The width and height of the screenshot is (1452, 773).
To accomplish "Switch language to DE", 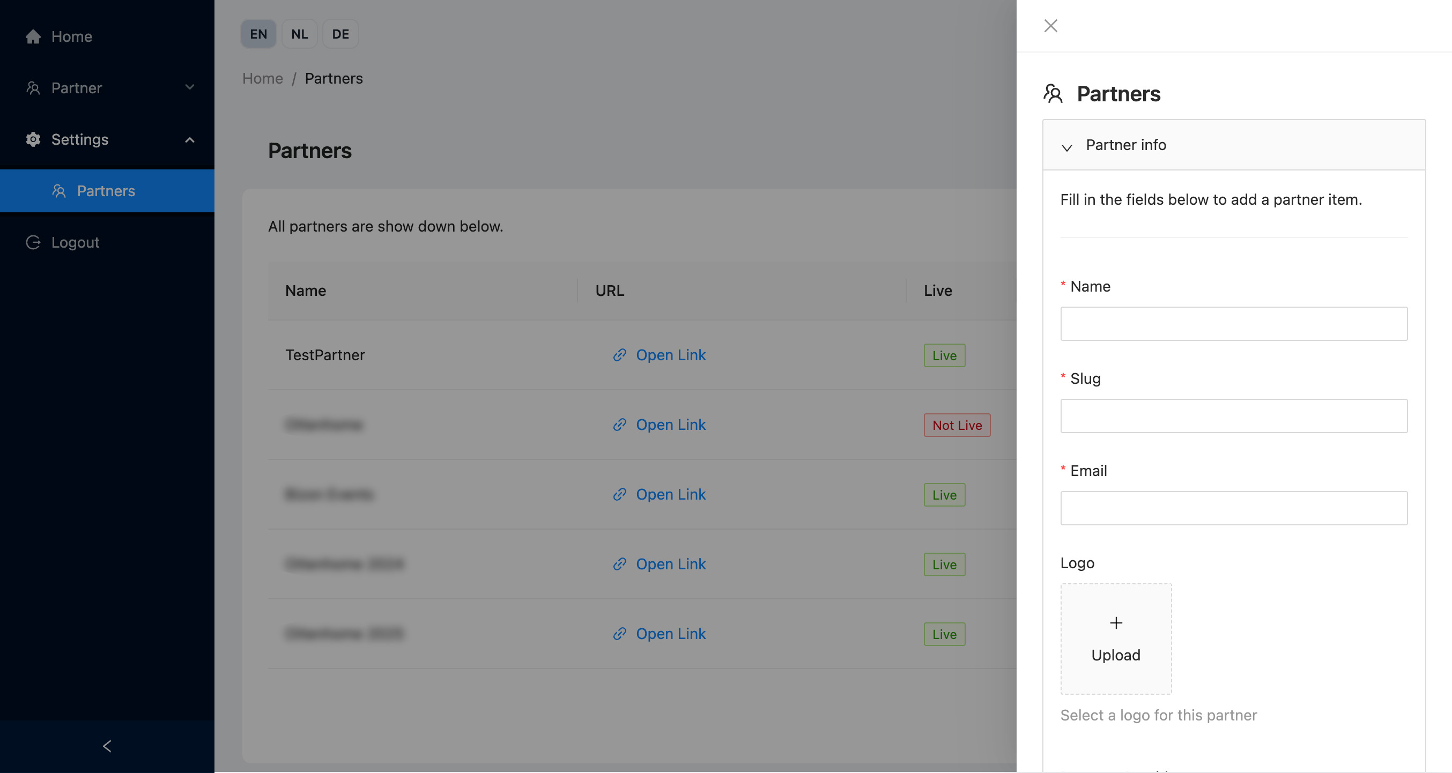I will click(x=340, y=34).
